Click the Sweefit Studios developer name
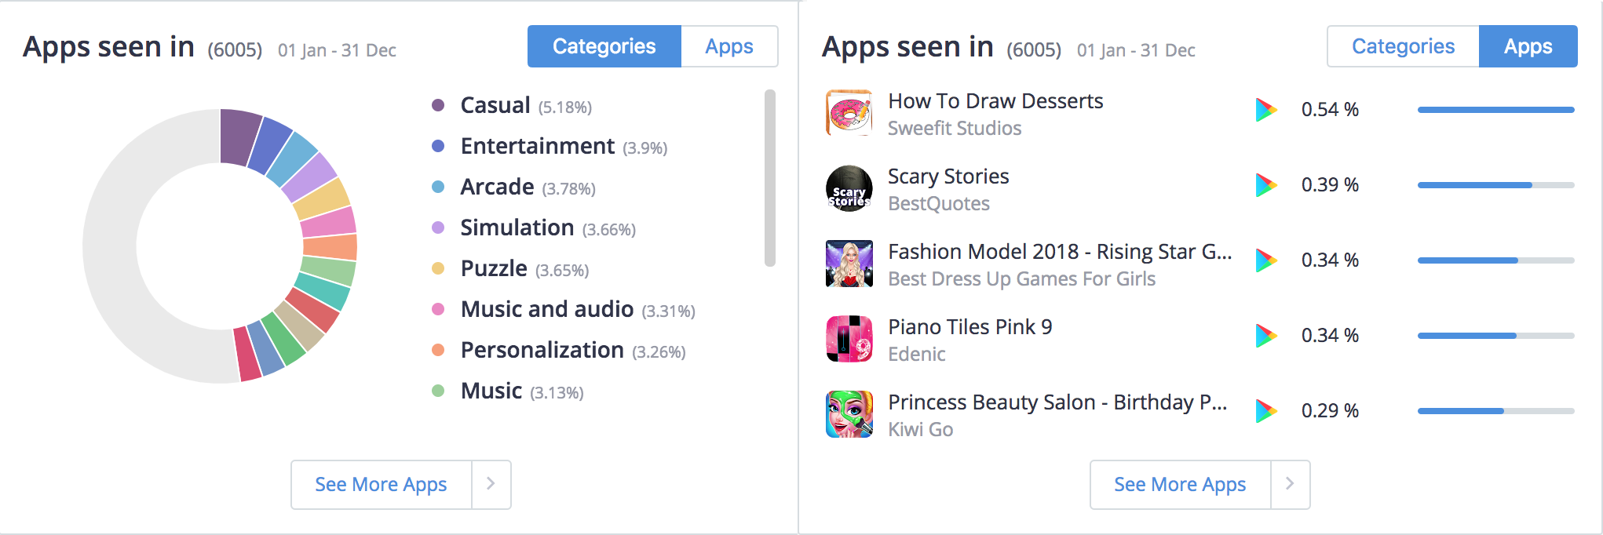Viewport: 1603px width, 535px height. tap(955, 128)
